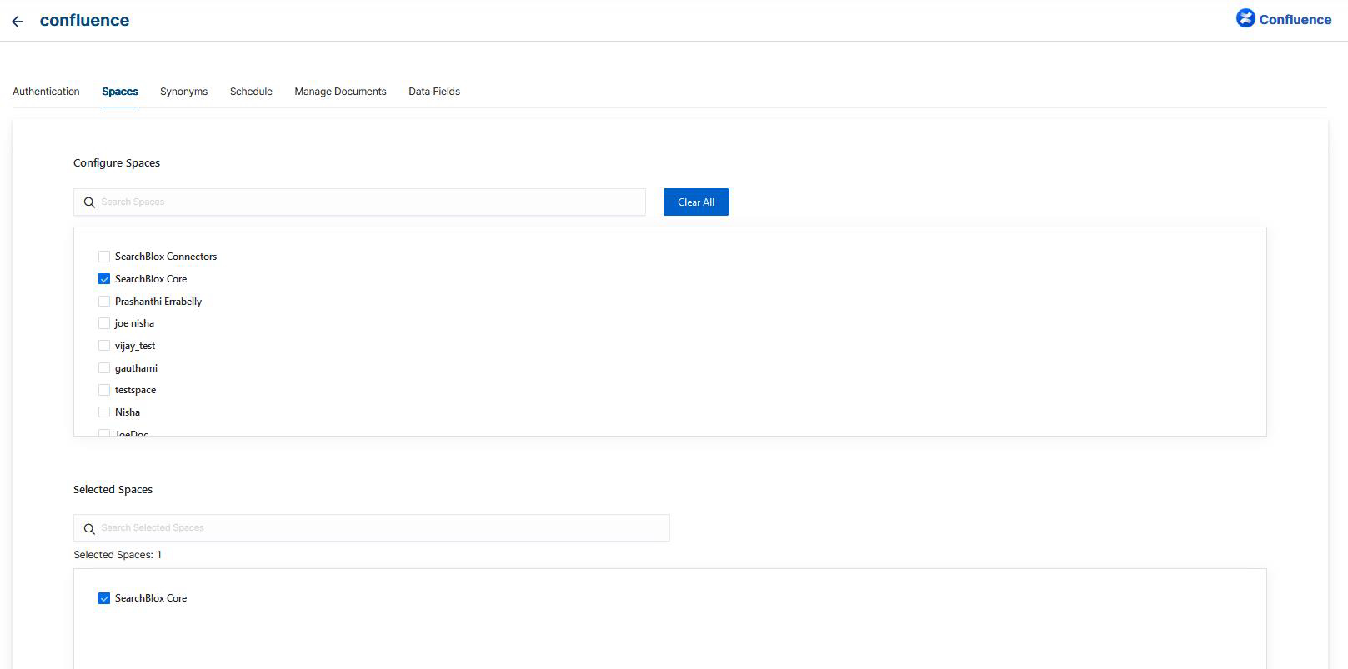Open the Schedule tab
The height and width of the screenshot is (669, 1348).
point(251,92)
